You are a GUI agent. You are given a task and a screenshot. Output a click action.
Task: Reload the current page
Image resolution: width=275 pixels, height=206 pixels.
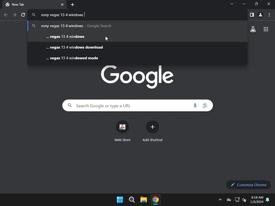23,15
